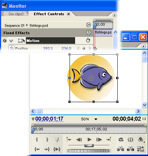Step back one frame
Viewport: 148px width, 156px height.
[x=79, y=140]
